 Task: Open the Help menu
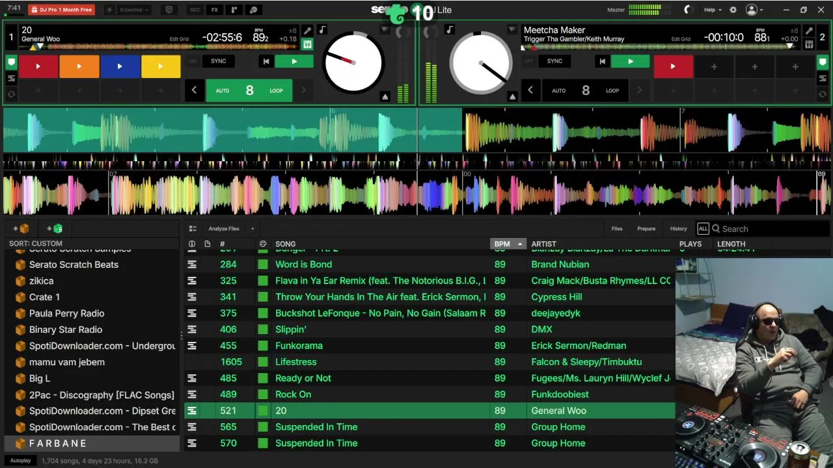[x=713, y=10]
